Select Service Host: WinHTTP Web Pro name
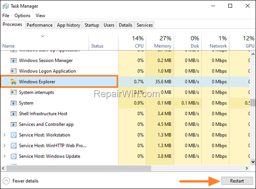Screen dimensions: 256x189 (53, 145)
